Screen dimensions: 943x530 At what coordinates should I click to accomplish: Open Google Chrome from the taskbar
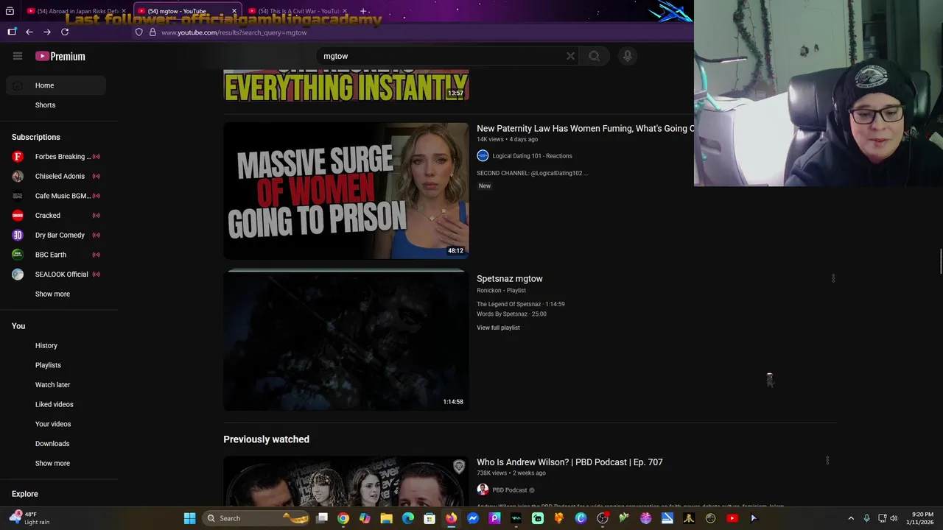tap(343, 518)
